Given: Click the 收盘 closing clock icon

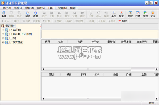Looking at the screenshot, I should pyautogui.click(x=35, y=14).
